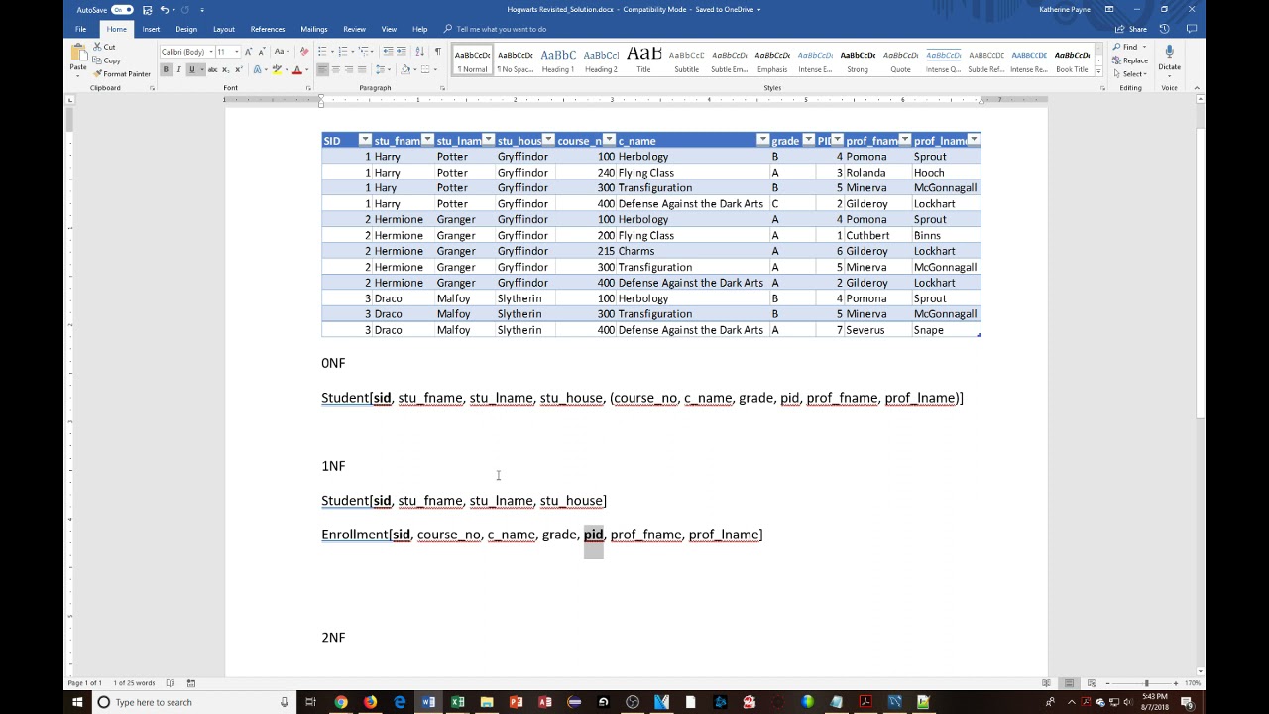Switch to the Insert ribbon tab
This screenshot has height=714, width=1269.
click(x=151, y=29)
